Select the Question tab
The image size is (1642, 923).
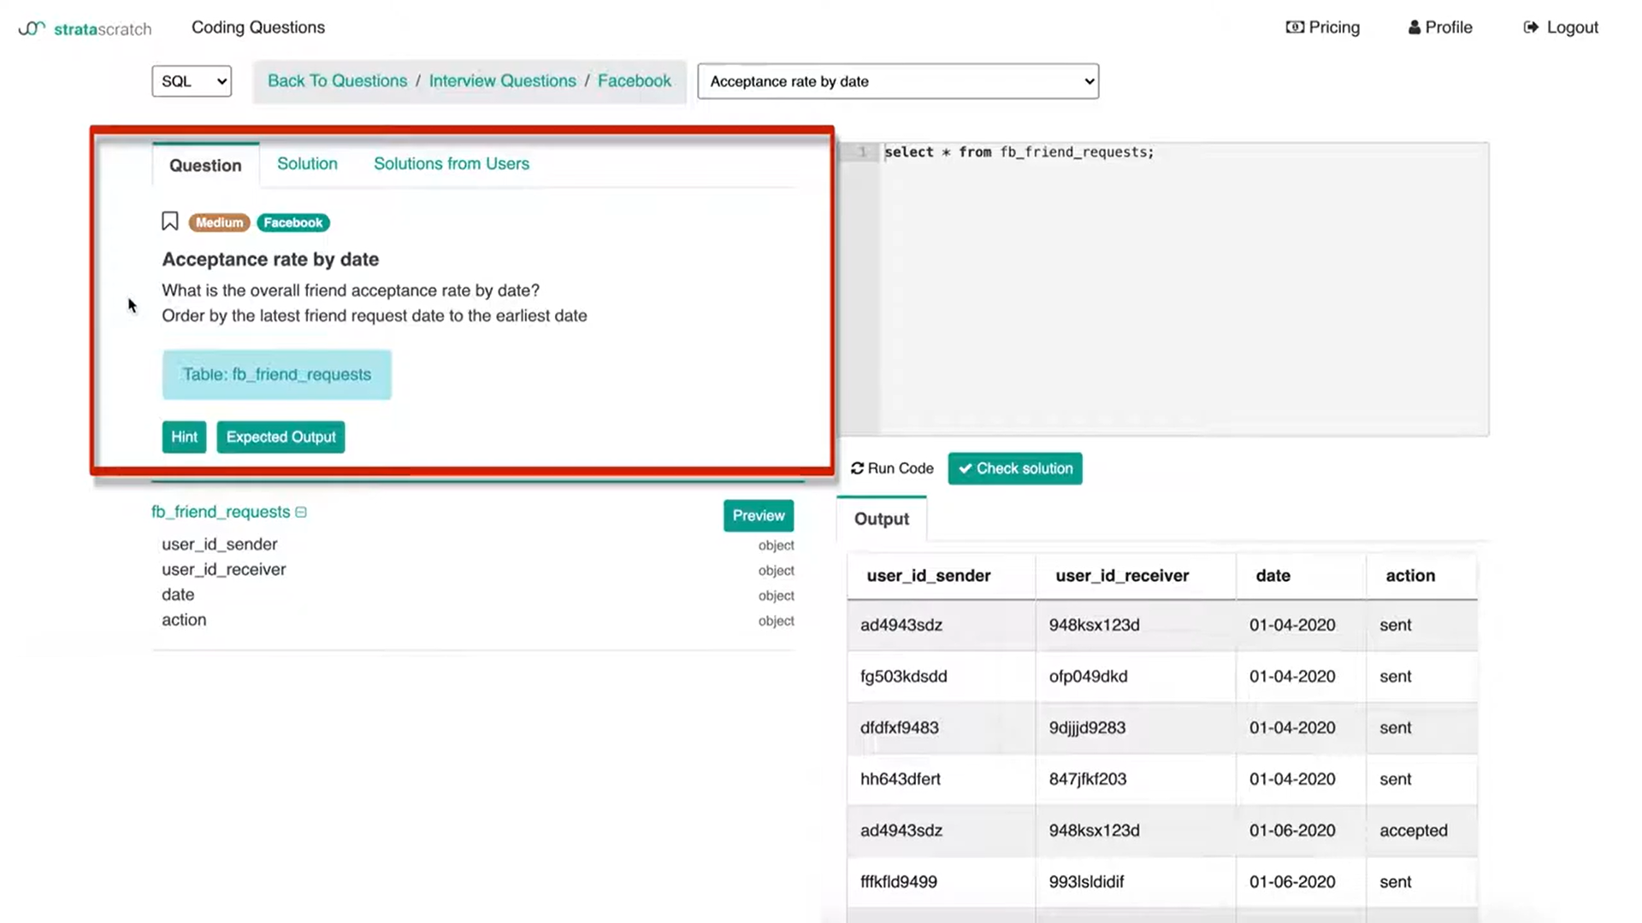pyautogui.click(x=205, y=165)
